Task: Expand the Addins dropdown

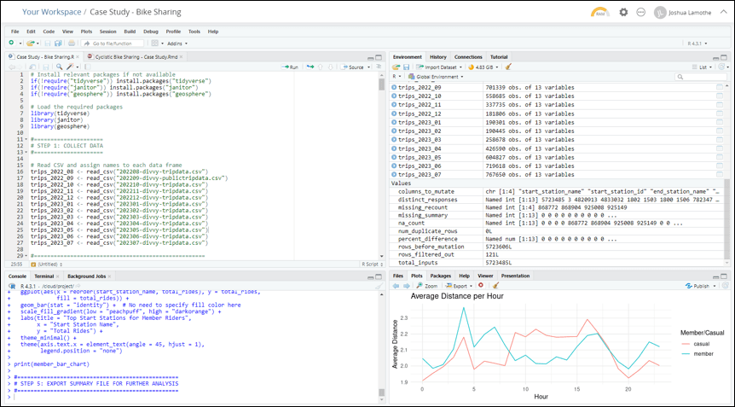Action: point(176,43)
